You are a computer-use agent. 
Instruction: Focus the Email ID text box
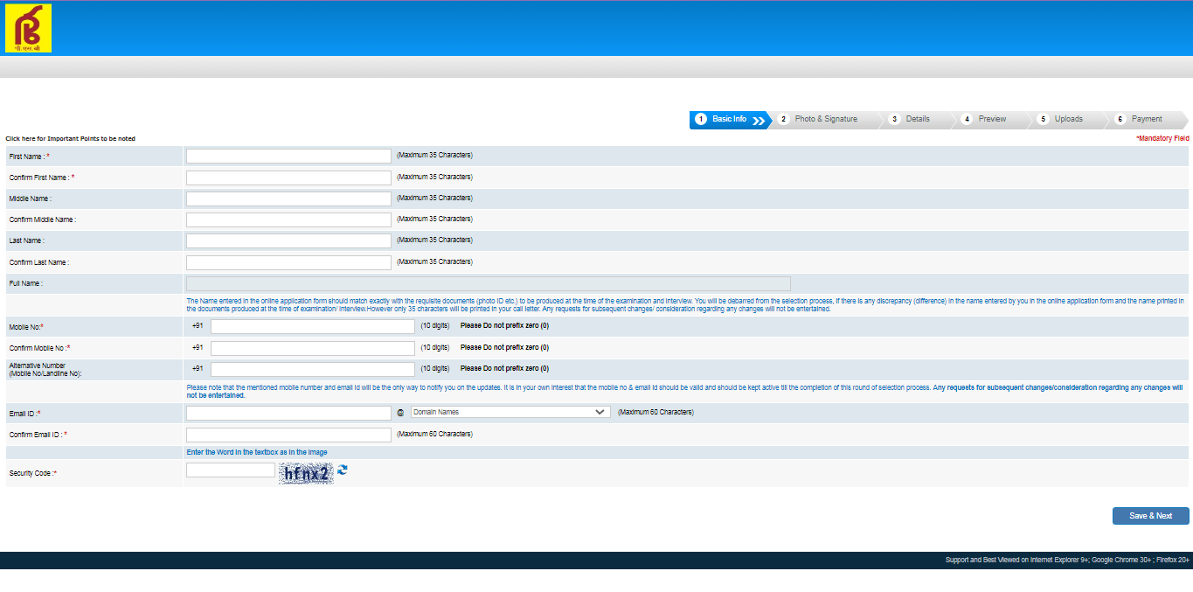[x=288, y=413]
